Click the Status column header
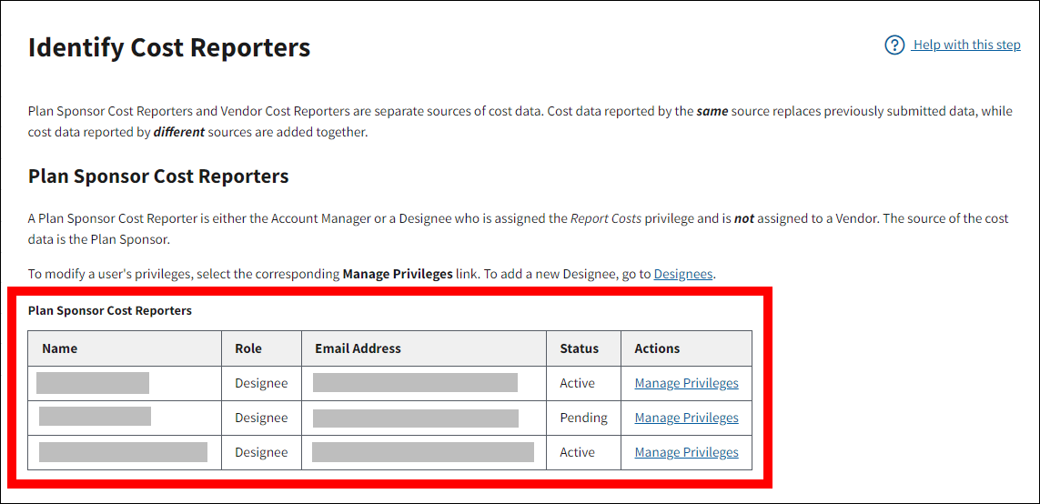 [x=580, y=348]
